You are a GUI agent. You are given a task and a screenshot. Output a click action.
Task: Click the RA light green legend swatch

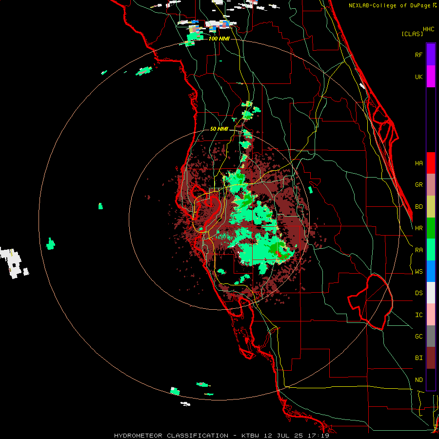point(431,250)
